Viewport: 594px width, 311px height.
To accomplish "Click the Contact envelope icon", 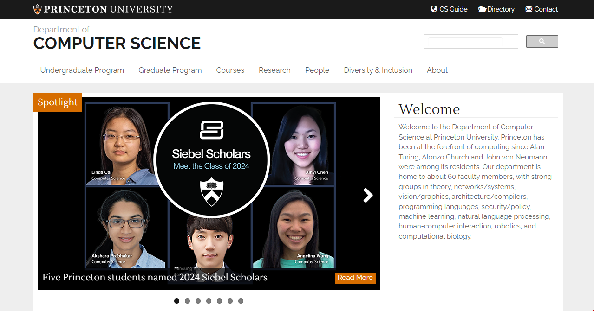I will (529, 9).
